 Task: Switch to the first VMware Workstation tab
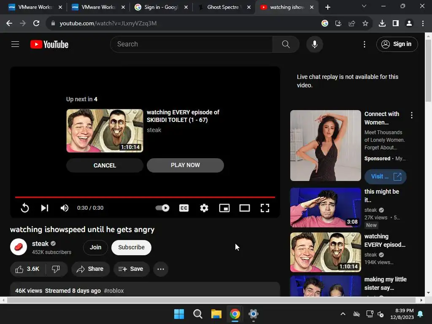click(x=35, y=7)
